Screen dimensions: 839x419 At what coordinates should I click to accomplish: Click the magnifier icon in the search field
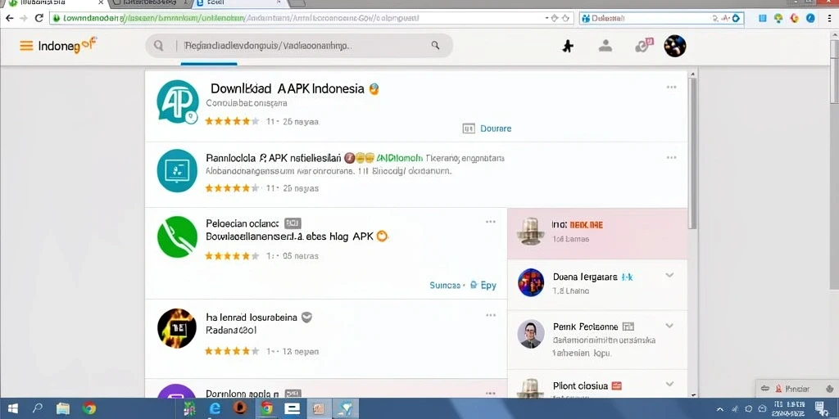click(x=158, y=46)
